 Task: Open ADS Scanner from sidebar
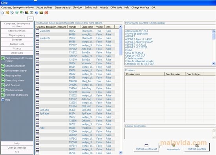(11, 85)
